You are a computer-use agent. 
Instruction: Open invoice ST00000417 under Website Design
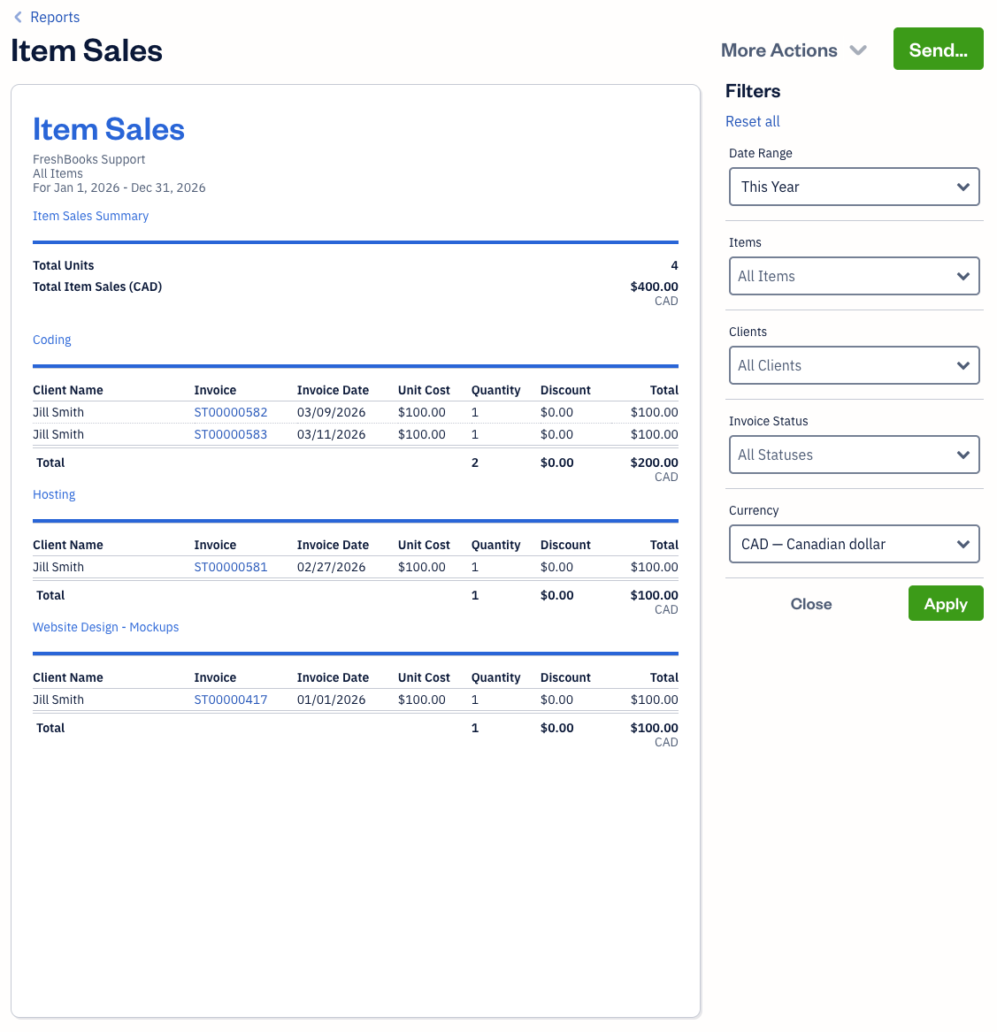pyautogui.click(x=231, y=699)
